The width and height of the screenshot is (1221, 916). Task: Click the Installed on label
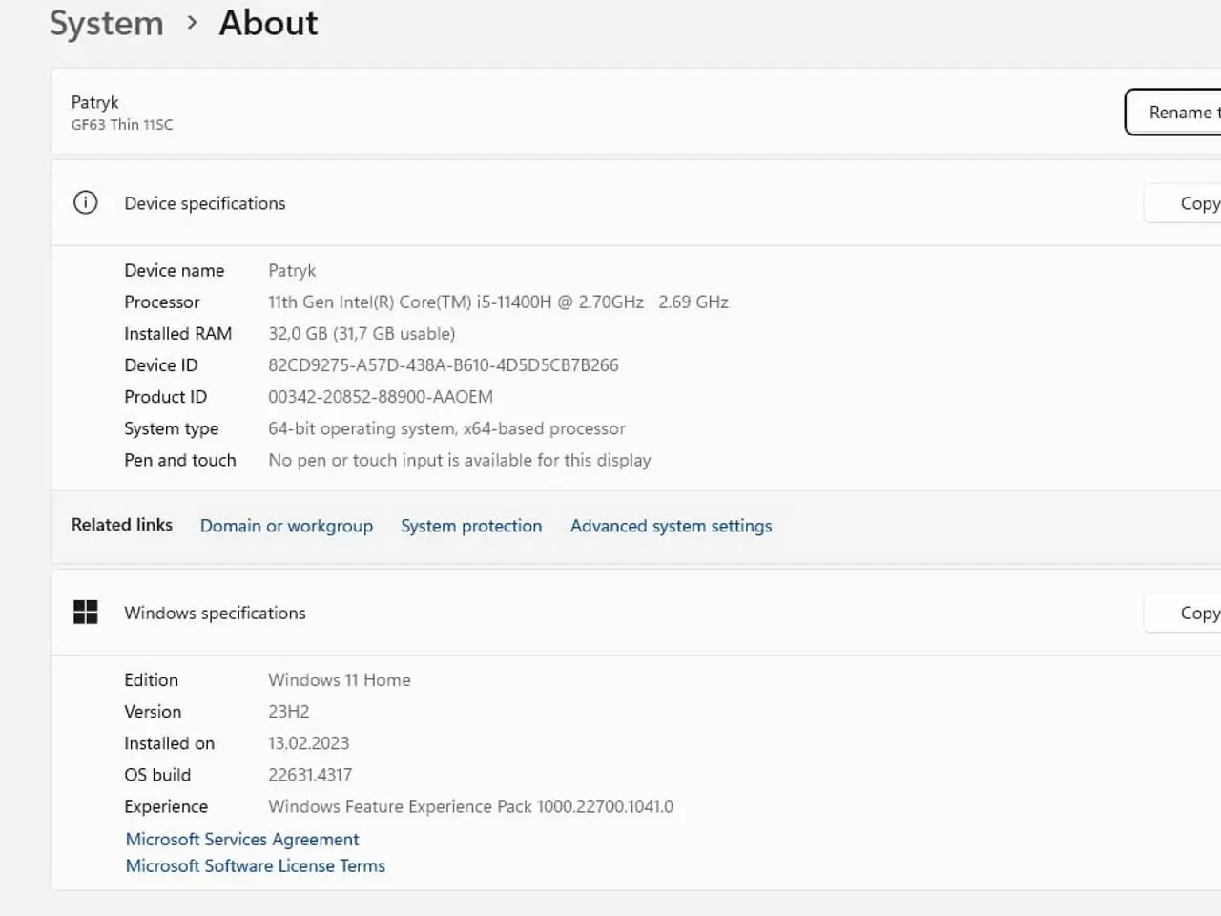click(169, 743)
